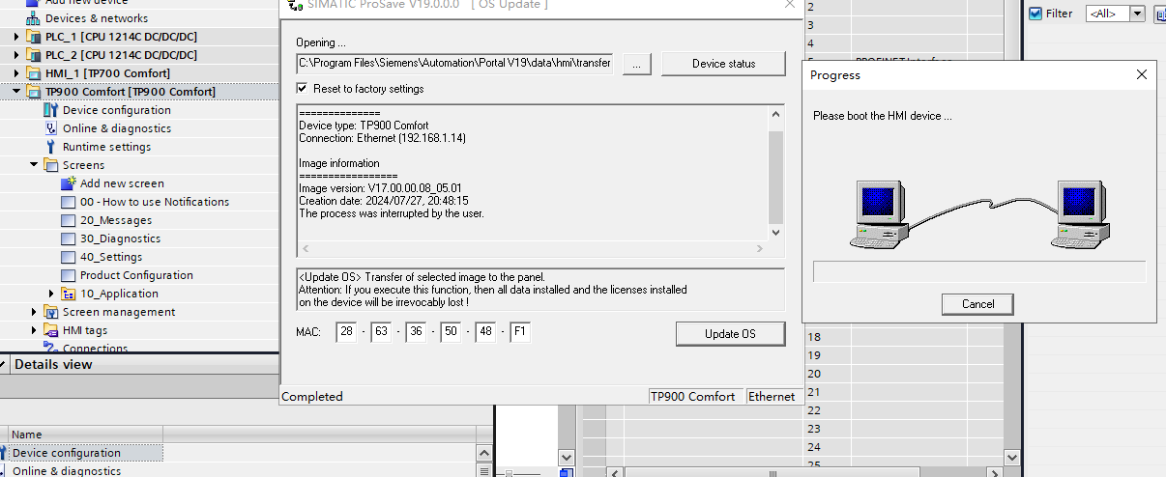Click the MAC field containing 63

tap(380, 333)
